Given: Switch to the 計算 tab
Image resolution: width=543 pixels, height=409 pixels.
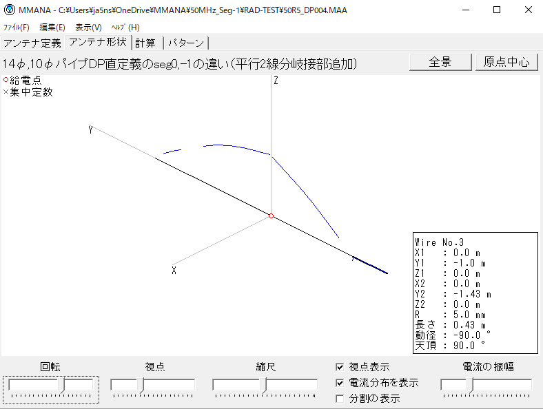Looking at the screenshot, I should 145,43.
